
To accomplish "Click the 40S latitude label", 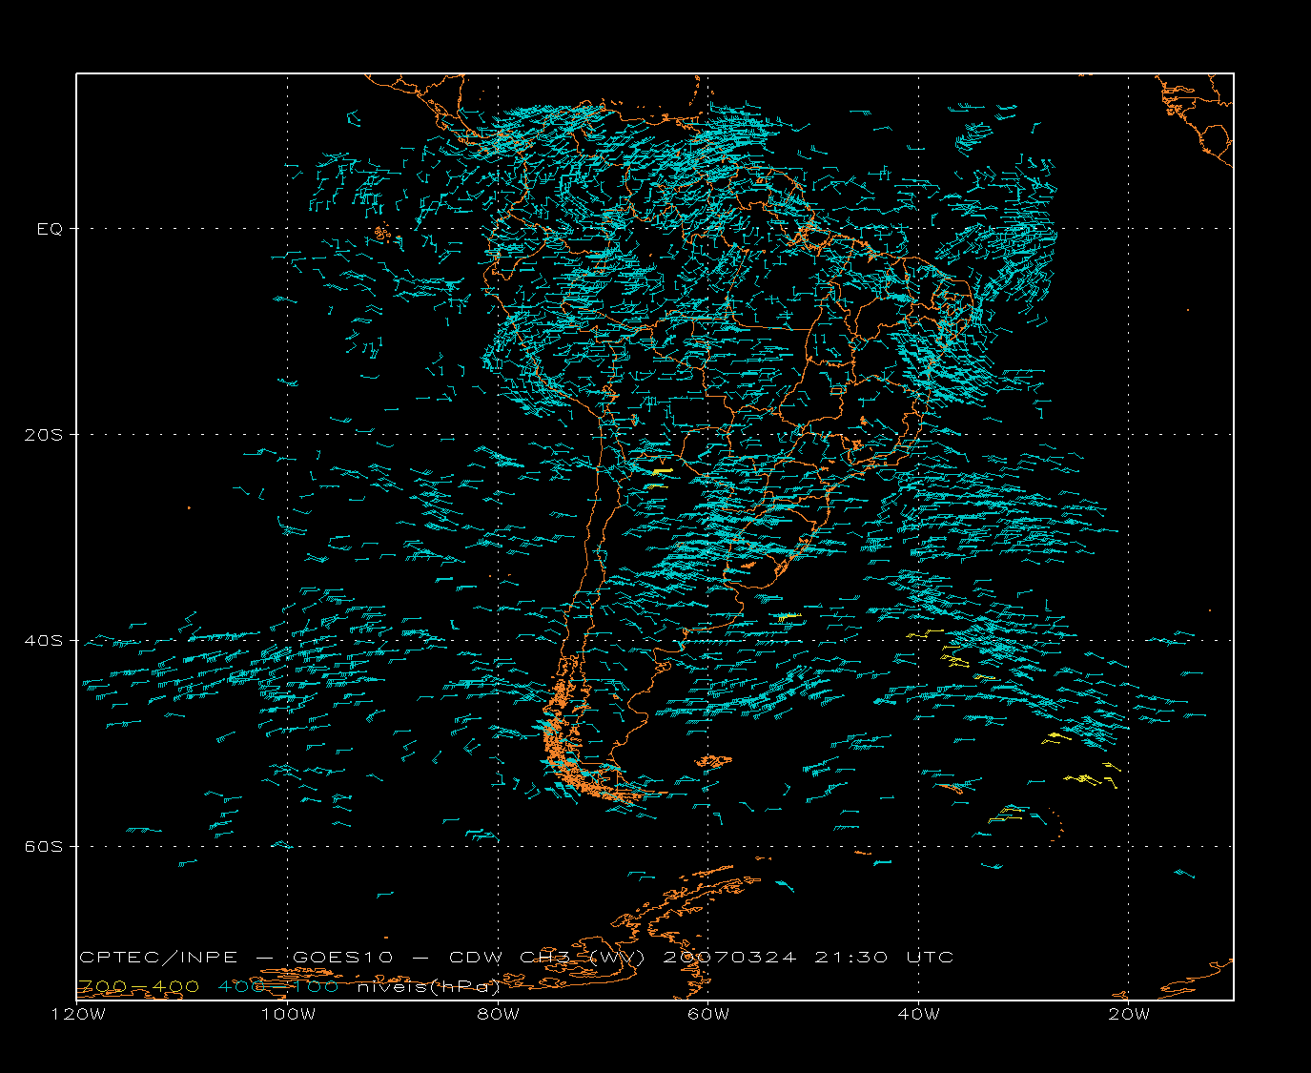I will coord(43,641).
